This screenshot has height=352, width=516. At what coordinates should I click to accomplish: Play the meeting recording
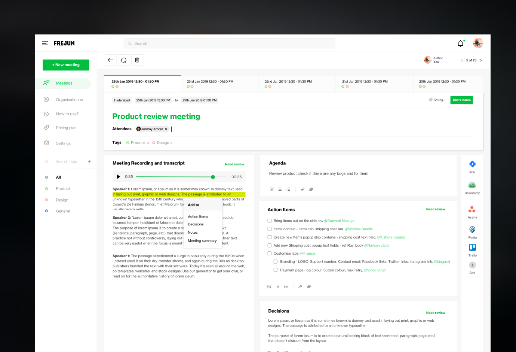tap(118, 177)
